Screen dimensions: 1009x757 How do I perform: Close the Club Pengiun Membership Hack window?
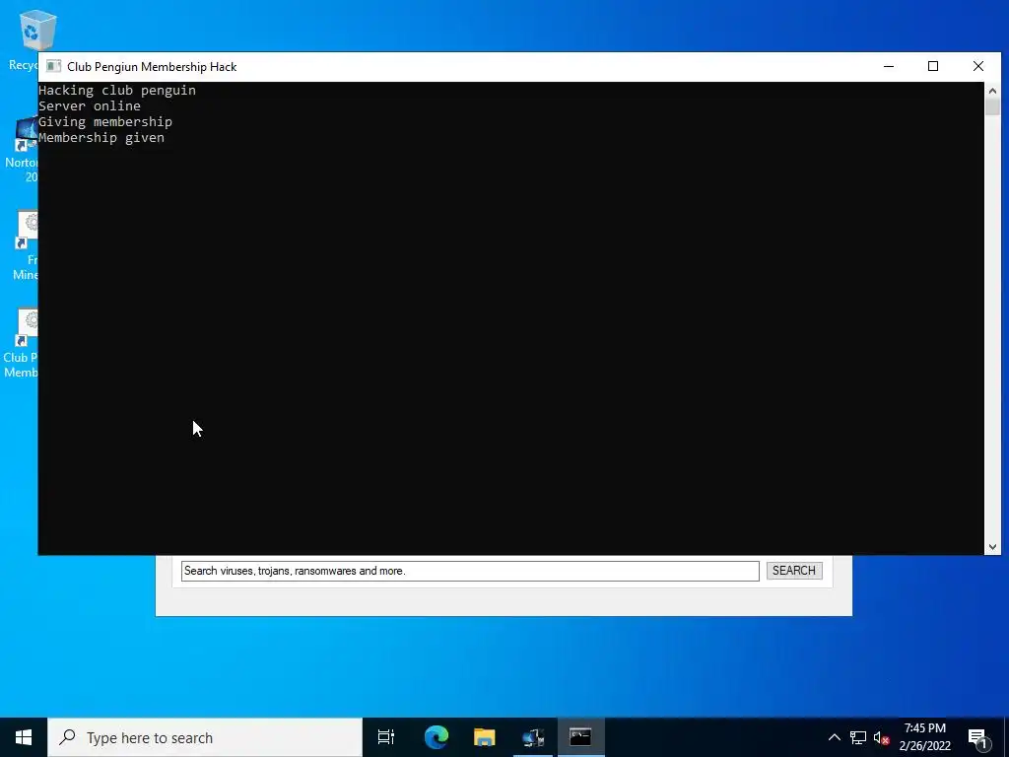(x=978, y=66)
